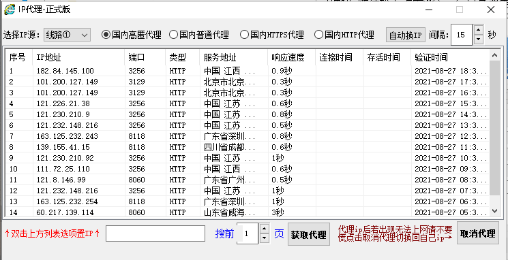Screen dimensions: 508x260
Task: Click 广东省广州 service address cell
Action: (x=229, y=180)
